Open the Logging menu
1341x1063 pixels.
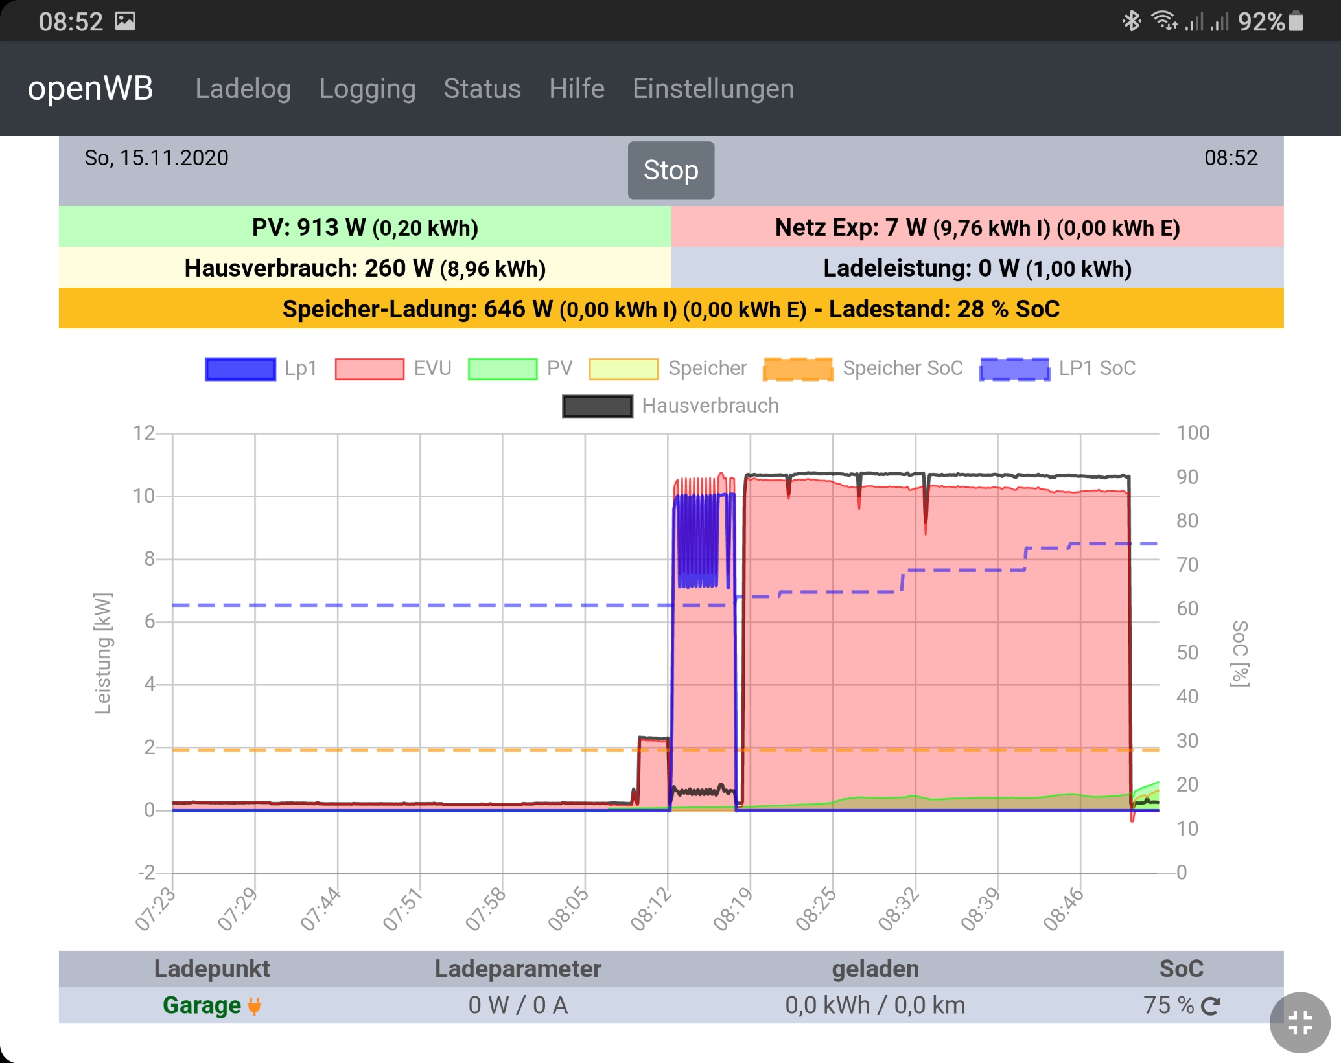367,89
